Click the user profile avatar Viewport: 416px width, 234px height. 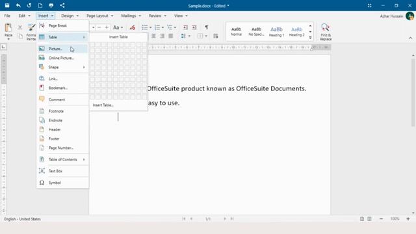click(x=410, y=16)
